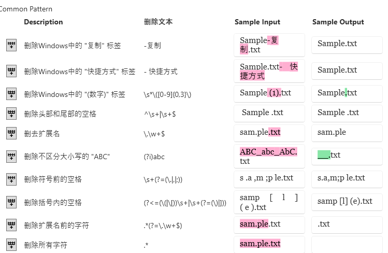Click the Sample Output column header
Image resolution: width=388 pixels, height=253 pixels.
click(338, 22)
